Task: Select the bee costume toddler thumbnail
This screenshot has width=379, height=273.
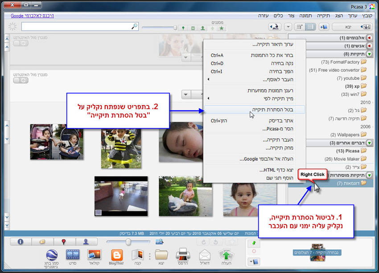Action: (121, 148)
